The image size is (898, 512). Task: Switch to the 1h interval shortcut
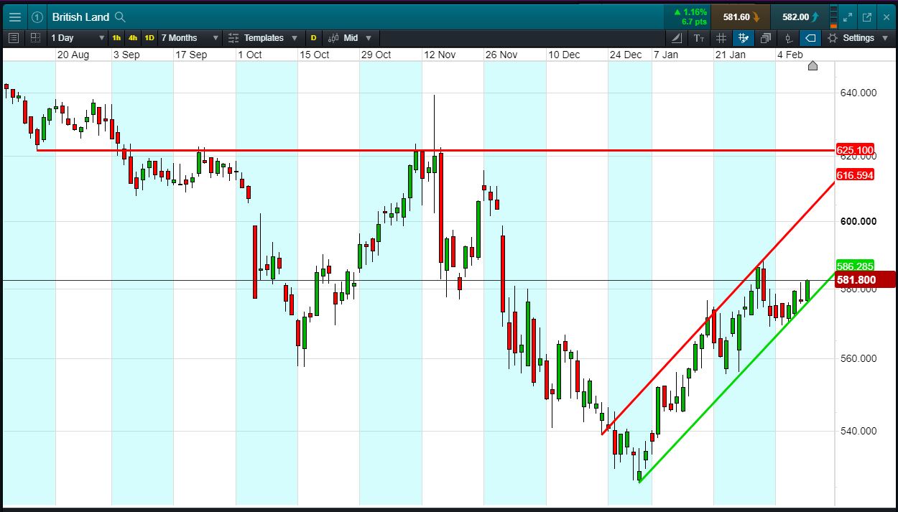coord(116,38)
